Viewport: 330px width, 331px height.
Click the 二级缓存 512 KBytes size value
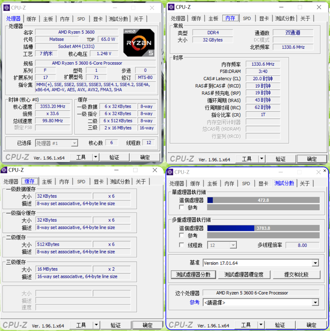click(x=64, y=244)
